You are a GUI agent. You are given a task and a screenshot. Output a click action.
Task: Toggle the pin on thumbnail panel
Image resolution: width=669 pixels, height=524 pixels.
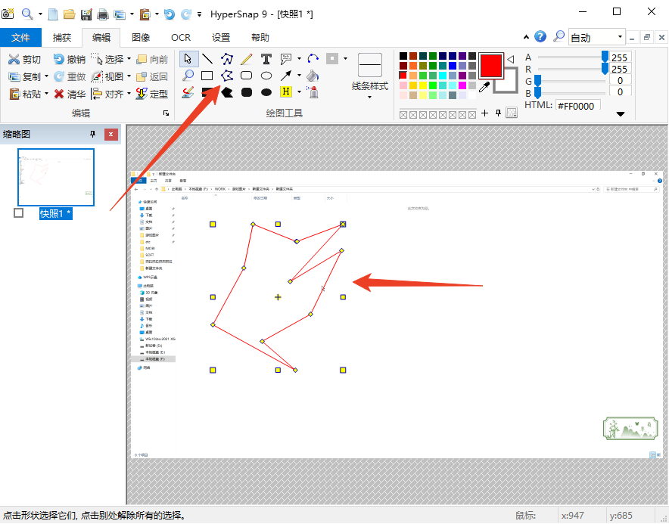[93, 135]
